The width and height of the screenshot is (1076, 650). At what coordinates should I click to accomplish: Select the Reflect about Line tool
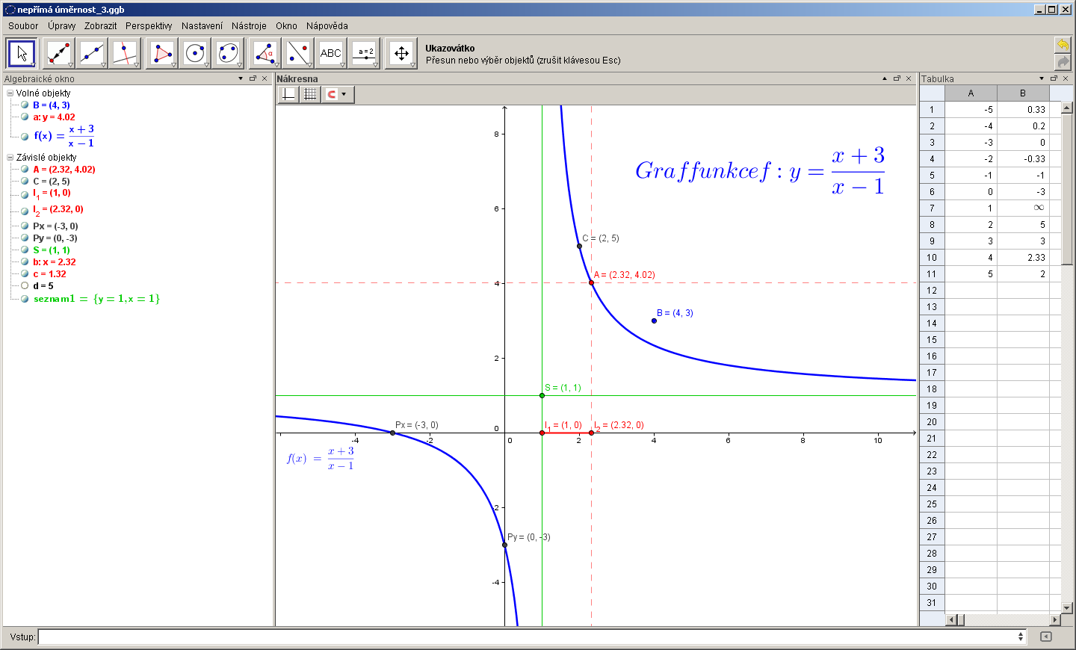(297, 54)
